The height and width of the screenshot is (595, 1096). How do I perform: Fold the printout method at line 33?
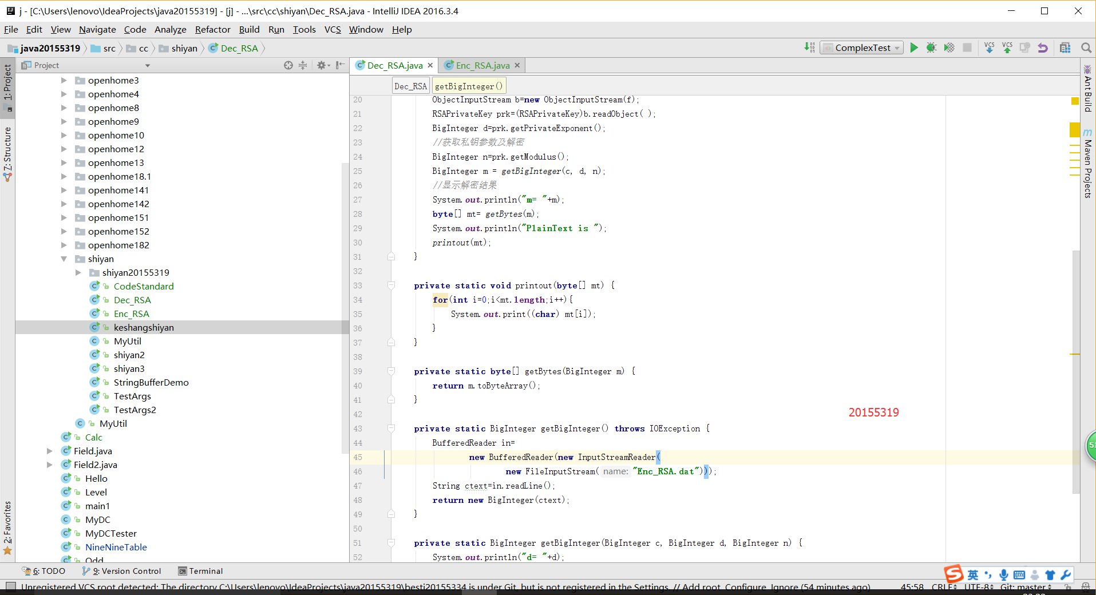coord(391,285)
